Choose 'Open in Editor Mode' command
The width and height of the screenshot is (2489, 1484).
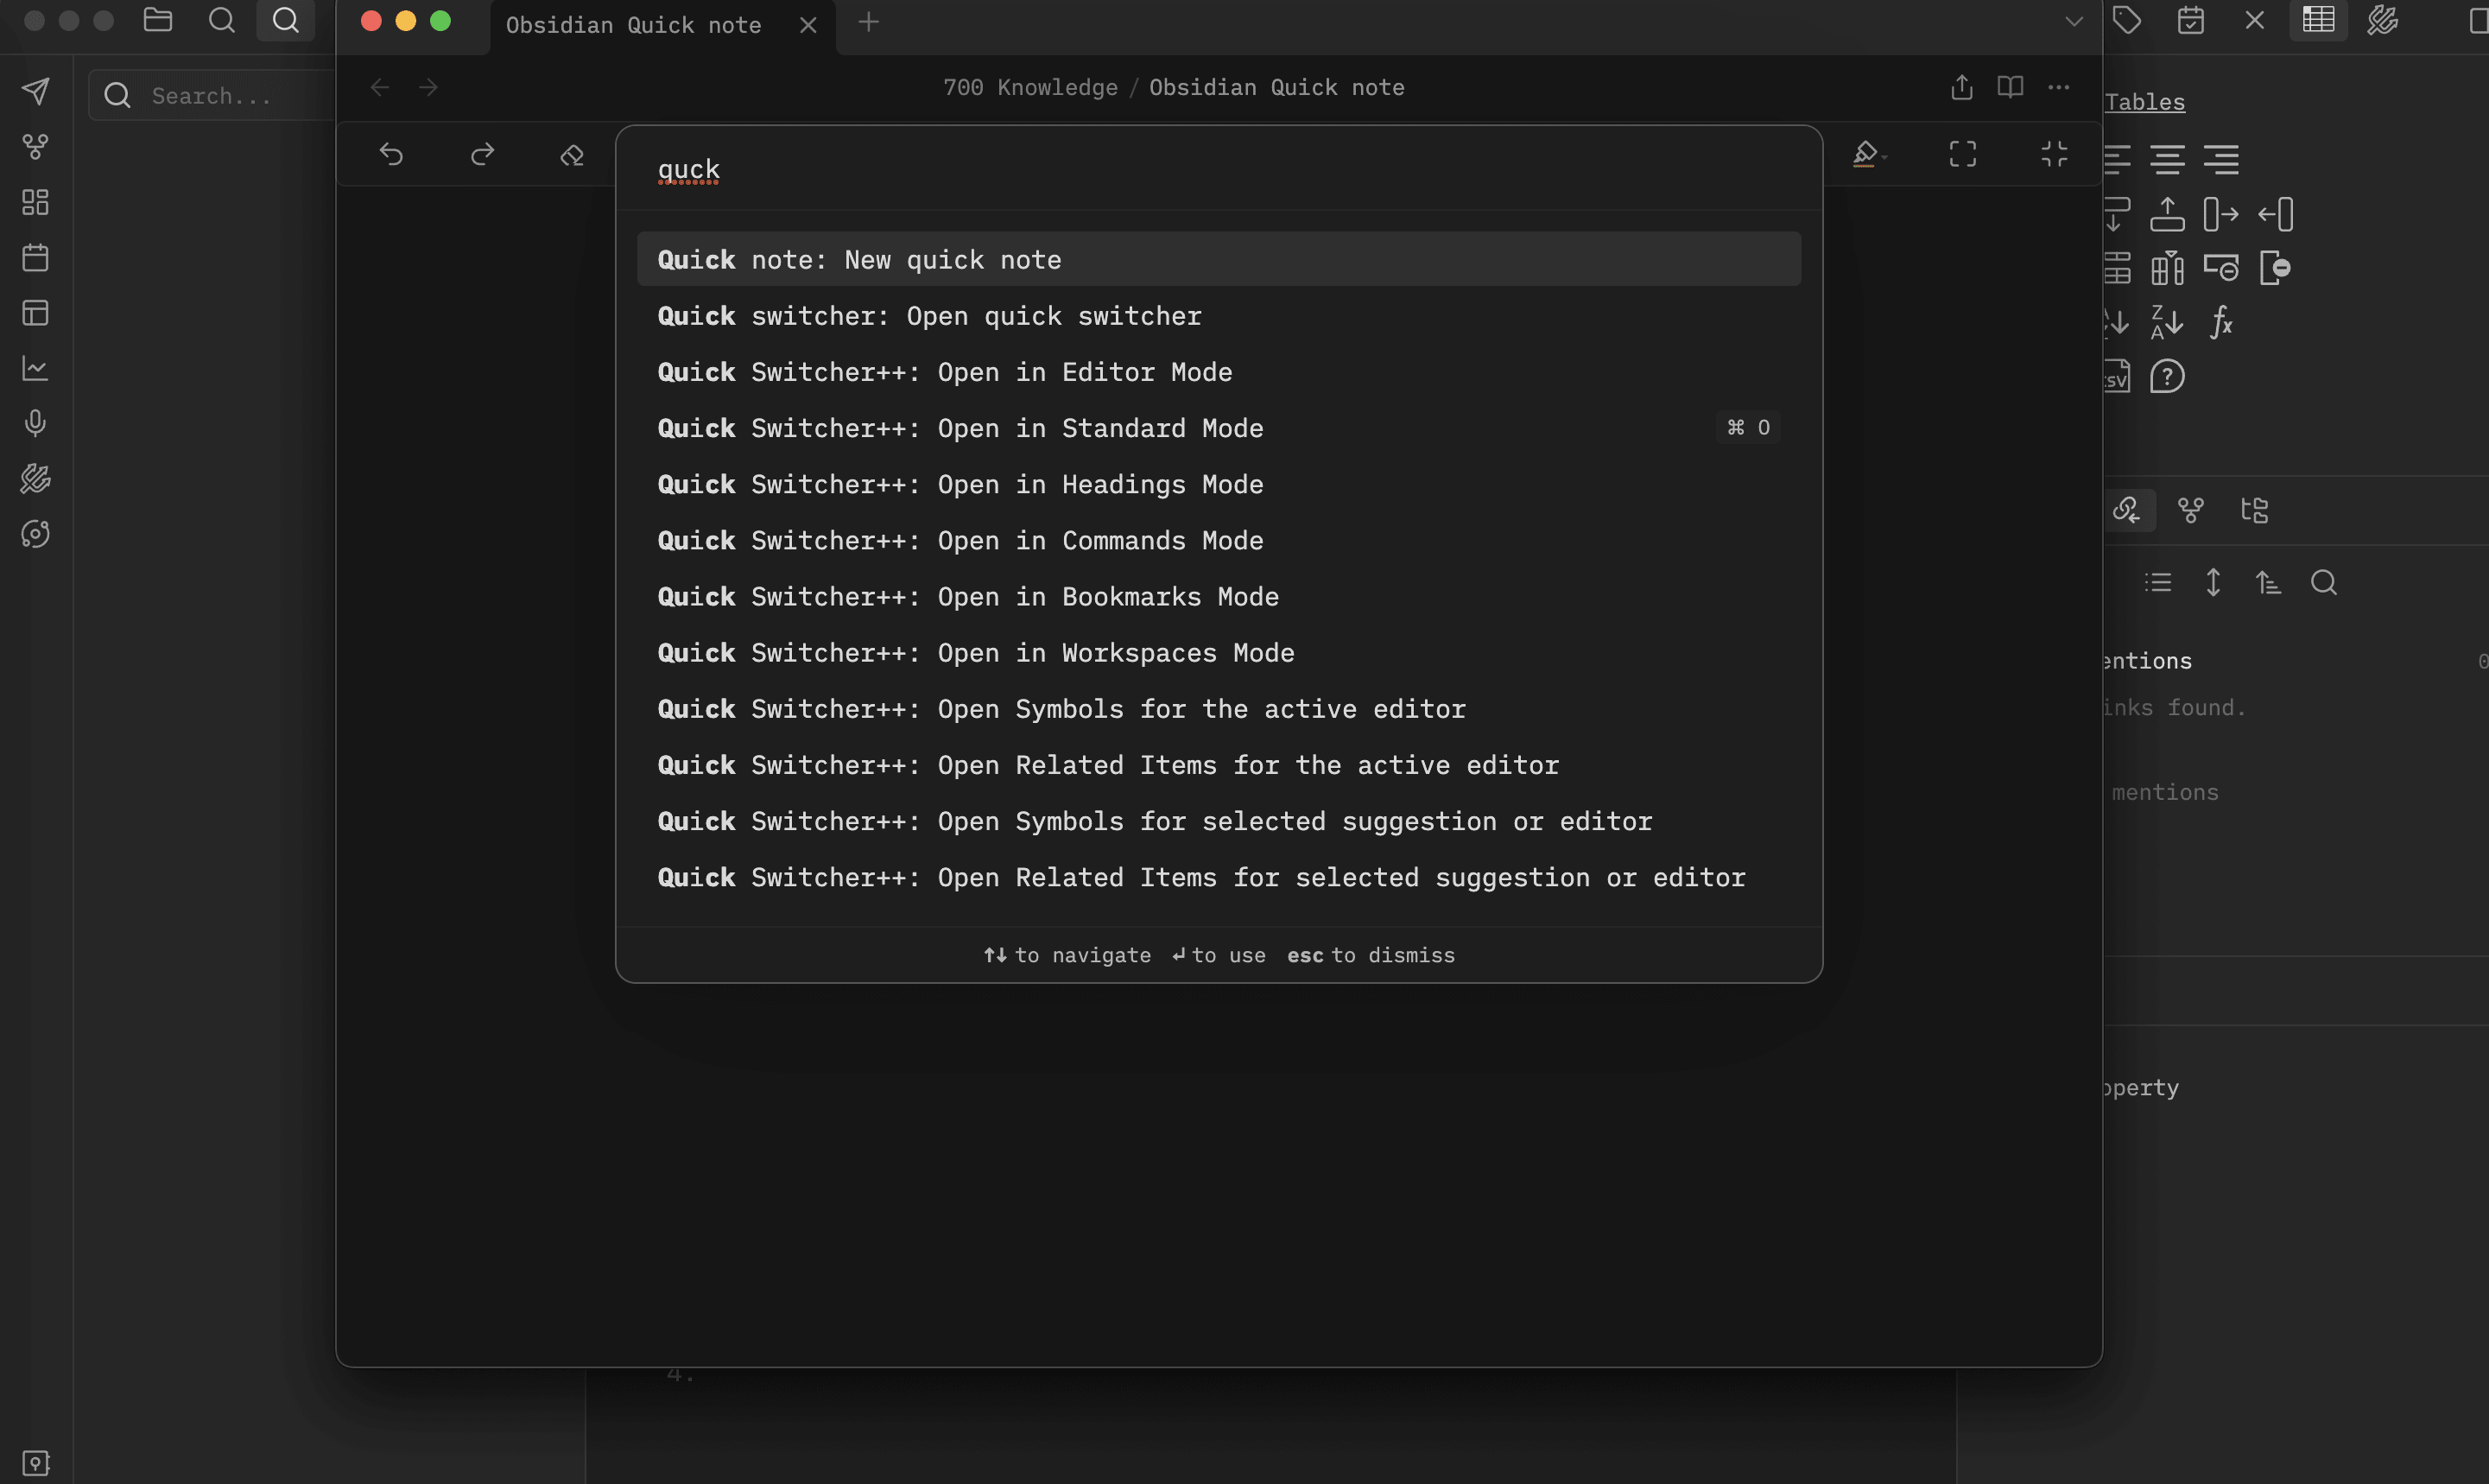(x=1219, y=372)
